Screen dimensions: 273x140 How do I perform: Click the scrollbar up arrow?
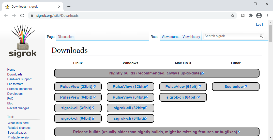coord(270,22)
